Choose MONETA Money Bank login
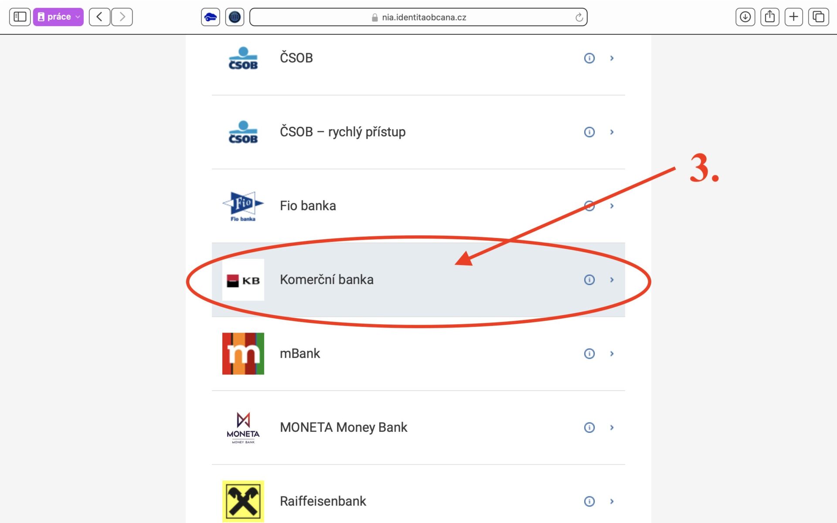Screen dimensions: 837x523 pos(418,428)
